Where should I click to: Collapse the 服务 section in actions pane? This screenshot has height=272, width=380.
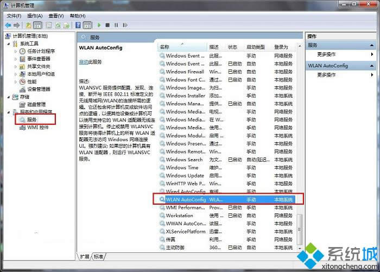[x=371, y=46]
